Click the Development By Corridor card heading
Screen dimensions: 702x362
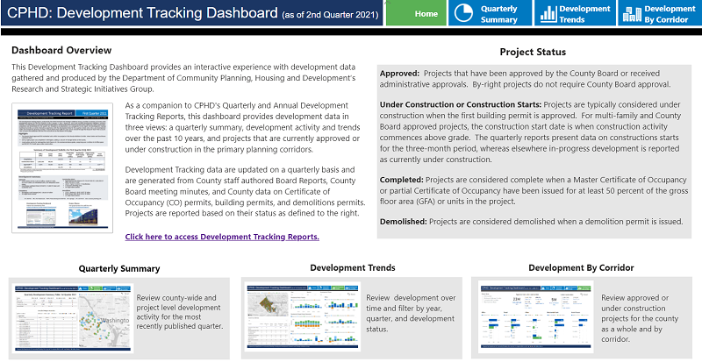point(581,267)
